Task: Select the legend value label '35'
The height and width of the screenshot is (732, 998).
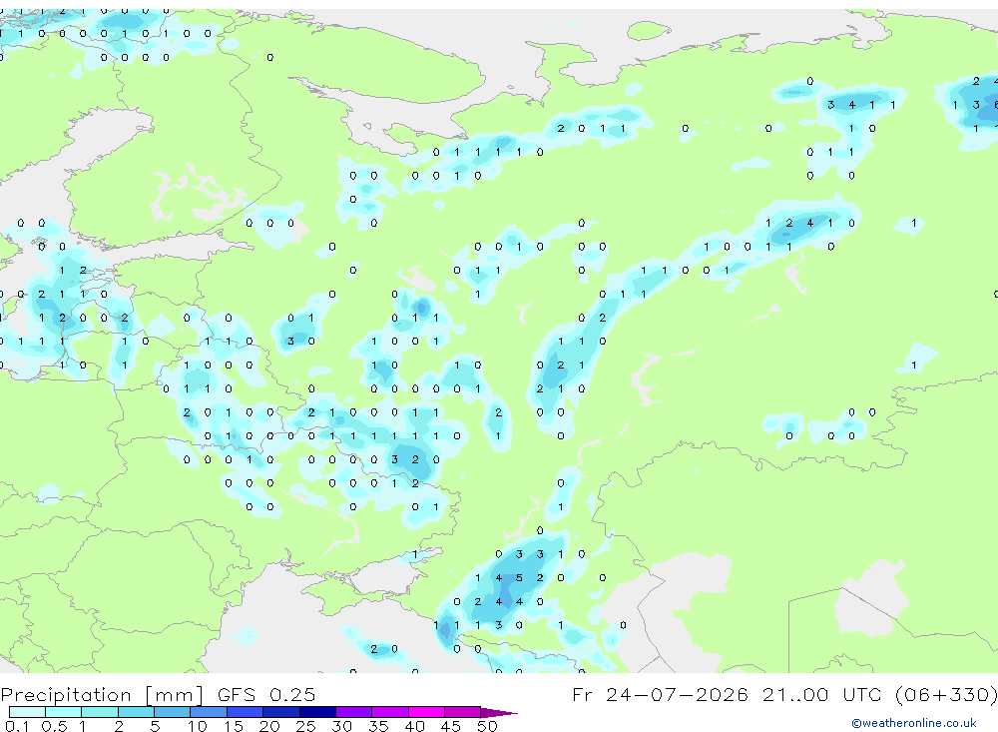Action: 378,726
